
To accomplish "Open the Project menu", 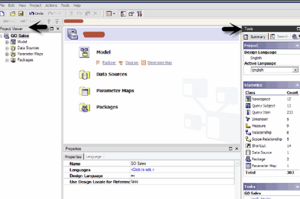I will tap(35, 5).
